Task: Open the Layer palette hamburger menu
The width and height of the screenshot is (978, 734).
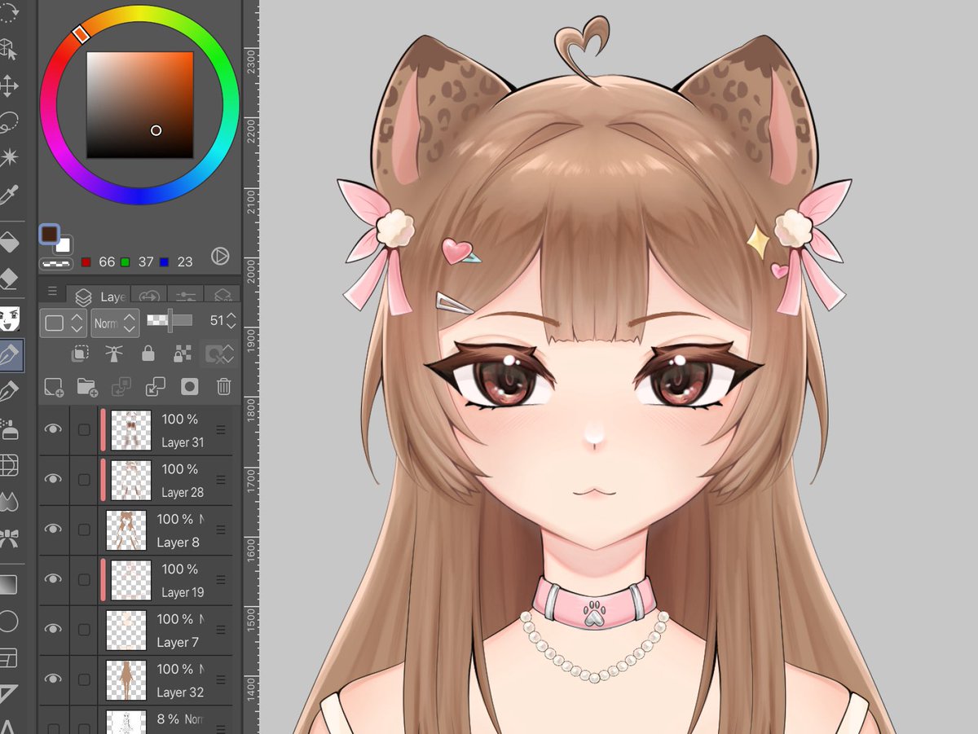Action: click(x=52, y=291)
